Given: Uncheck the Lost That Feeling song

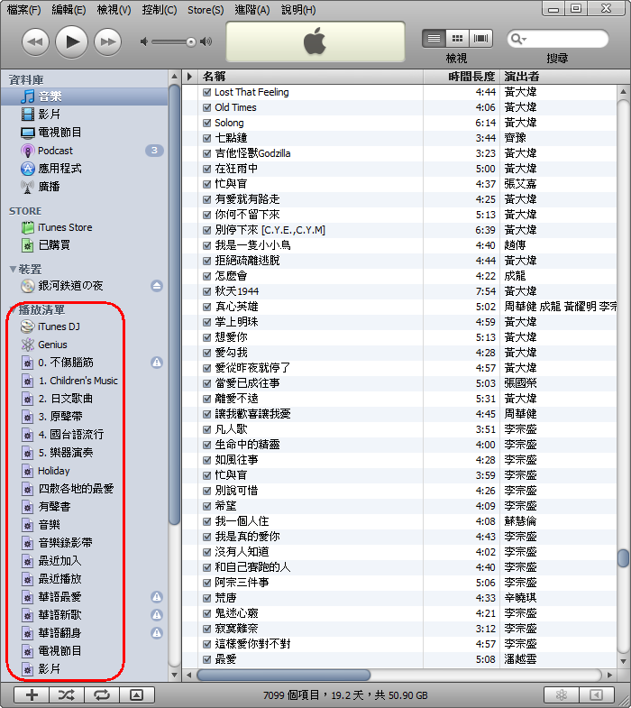Looking at the screenshot, I should coord(207,92).
